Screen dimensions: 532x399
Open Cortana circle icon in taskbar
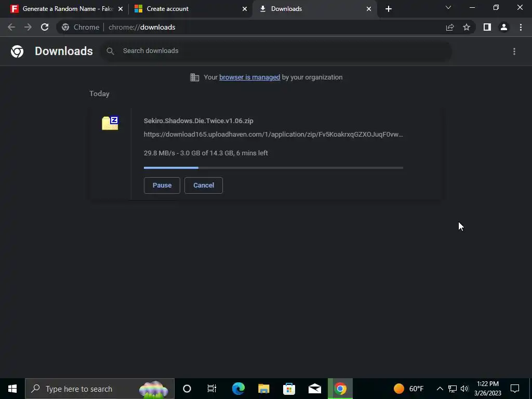click(x=187, y=389)
